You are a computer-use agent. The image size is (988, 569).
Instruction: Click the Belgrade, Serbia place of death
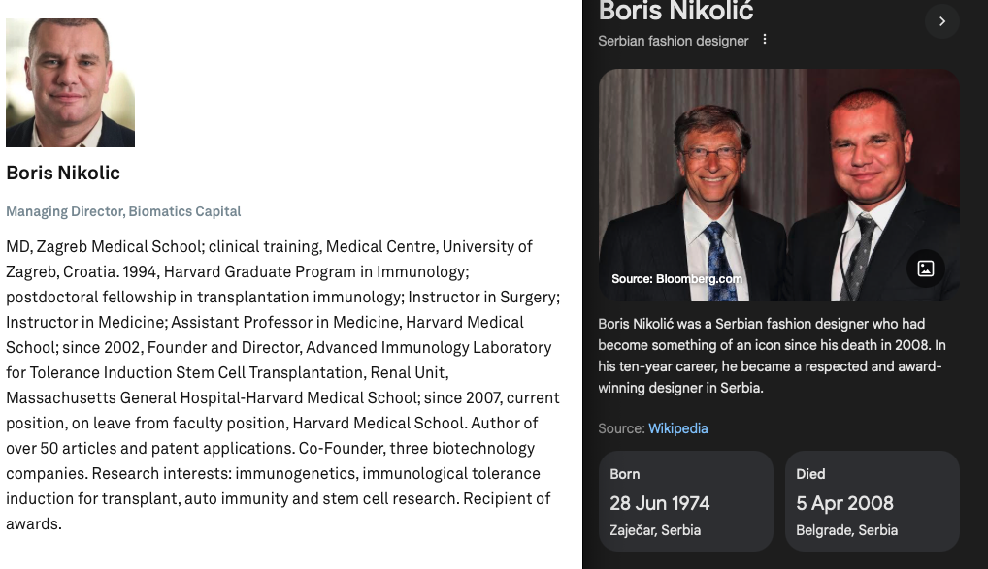pyautogui.click(x=846, y=530)
